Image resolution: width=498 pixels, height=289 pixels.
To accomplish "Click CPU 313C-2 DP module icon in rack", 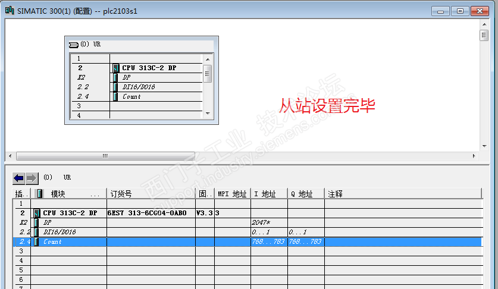I will point(116,68).
